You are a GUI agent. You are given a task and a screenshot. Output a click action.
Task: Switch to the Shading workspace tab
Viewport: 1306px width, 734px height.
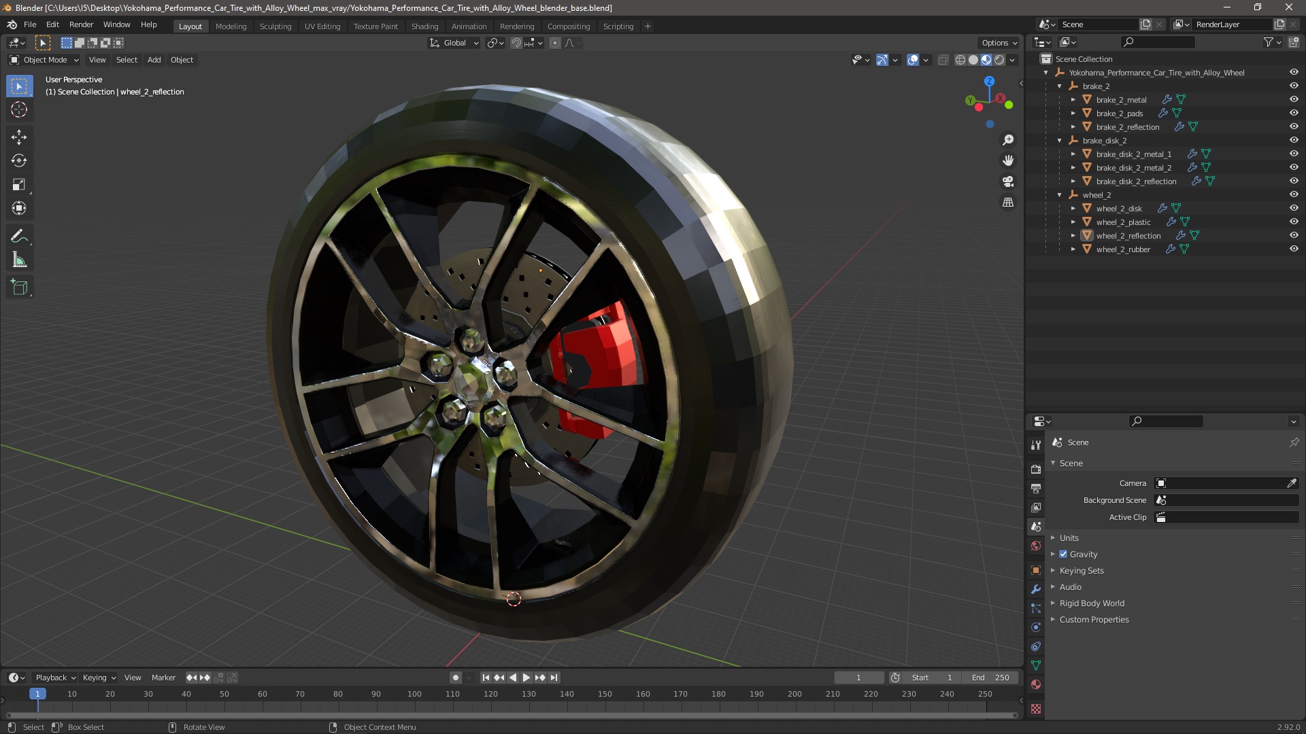[x=424, y=27]
